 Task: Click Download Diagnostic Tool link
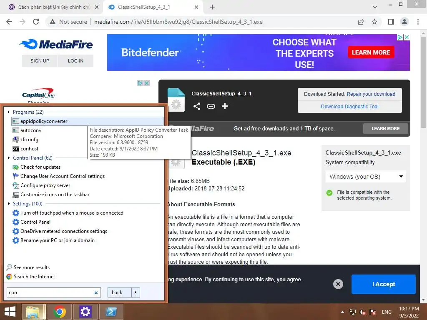coord(350,107)
